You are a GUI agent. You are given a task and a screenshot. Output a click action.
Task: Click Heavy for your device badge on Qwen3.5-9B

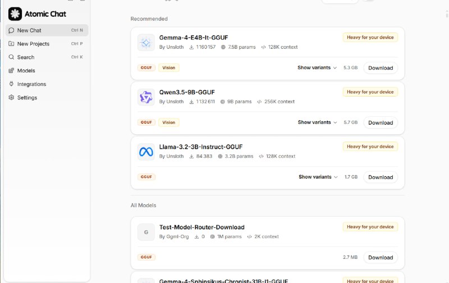(x=370, y=92)
